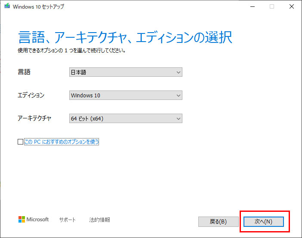Open the エディション dropdown showing Windows 10
Image resolution: width=302 pixels, height=238 pixels.
coord(126,95)
